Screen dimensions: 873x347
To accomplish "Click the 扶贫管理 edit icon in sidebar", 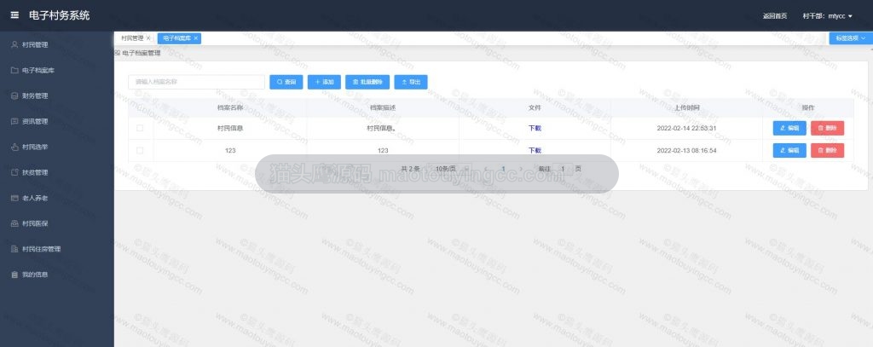I will (x=15, y=173).
